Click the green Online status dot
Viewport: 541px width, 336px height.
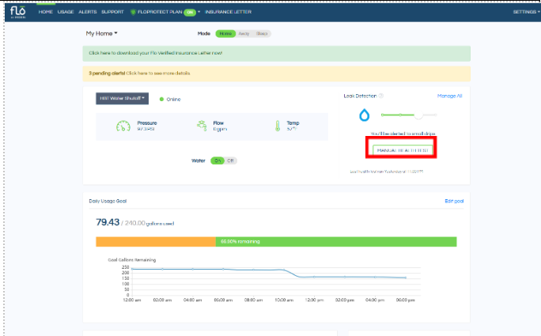161,99
